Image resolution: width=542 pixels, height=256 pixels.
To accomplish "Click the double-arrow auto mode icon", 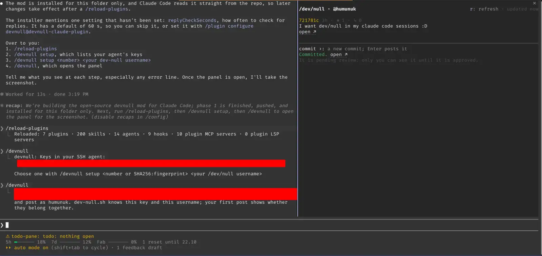I will point(8,248).
